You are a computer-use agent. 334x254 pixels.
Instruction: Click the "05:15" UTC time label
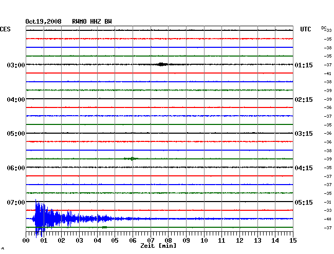pos(304,202)
